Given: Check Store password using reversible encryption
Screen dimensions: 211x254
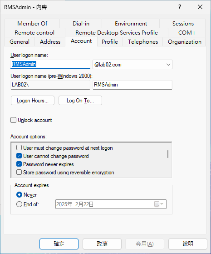Looking at the screenshot, I should [x=19, y=172].
